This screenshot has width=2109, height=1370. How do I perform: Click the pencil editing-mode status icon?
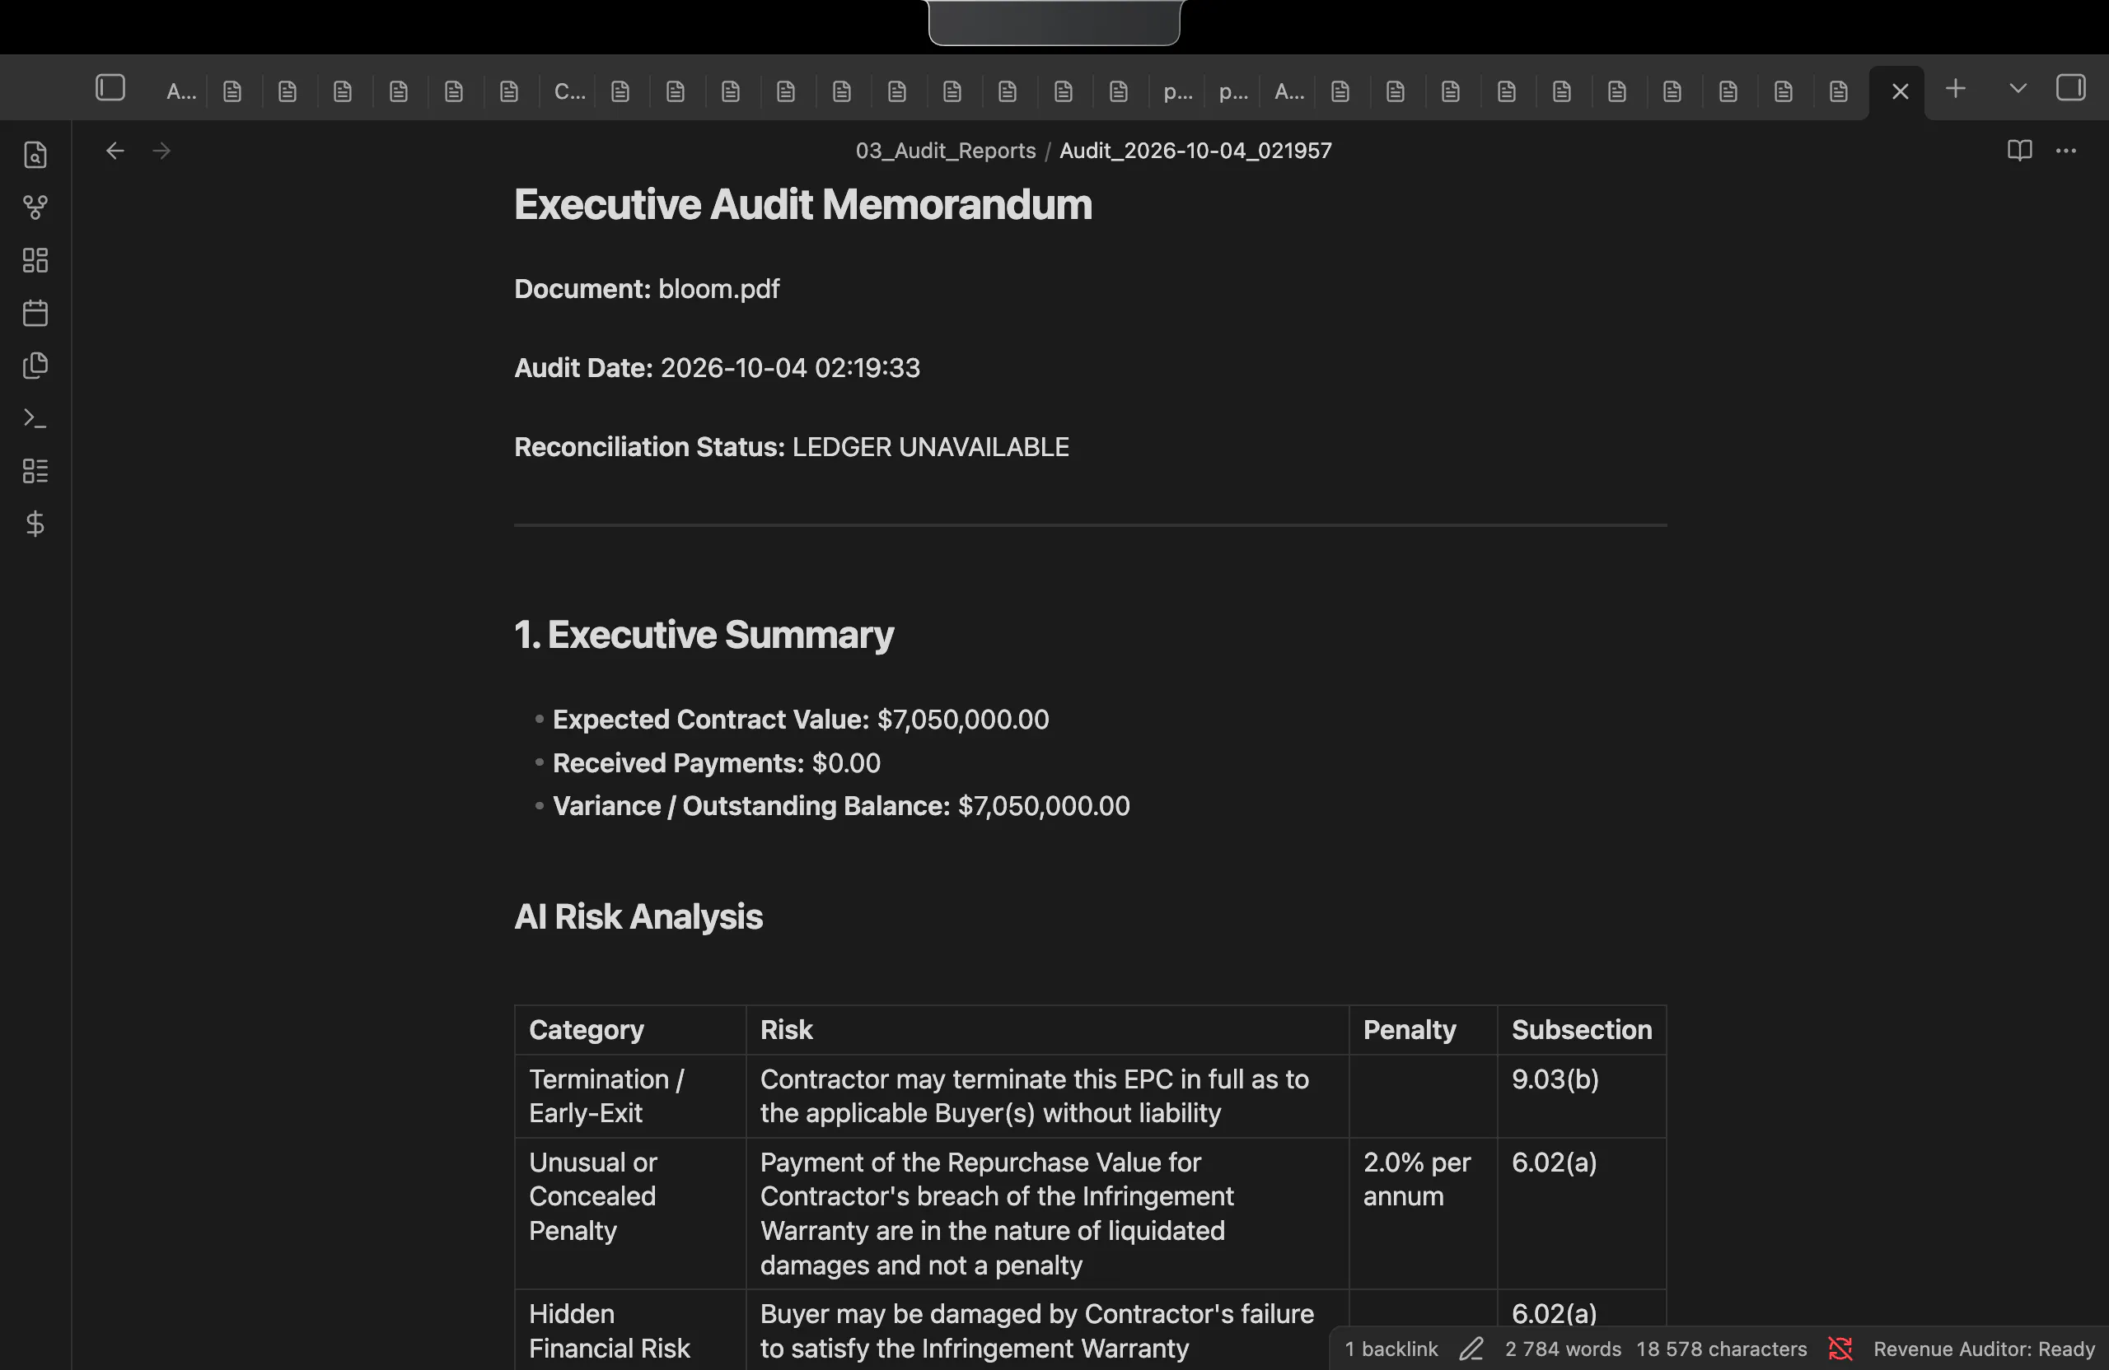coord(1471,1349)
